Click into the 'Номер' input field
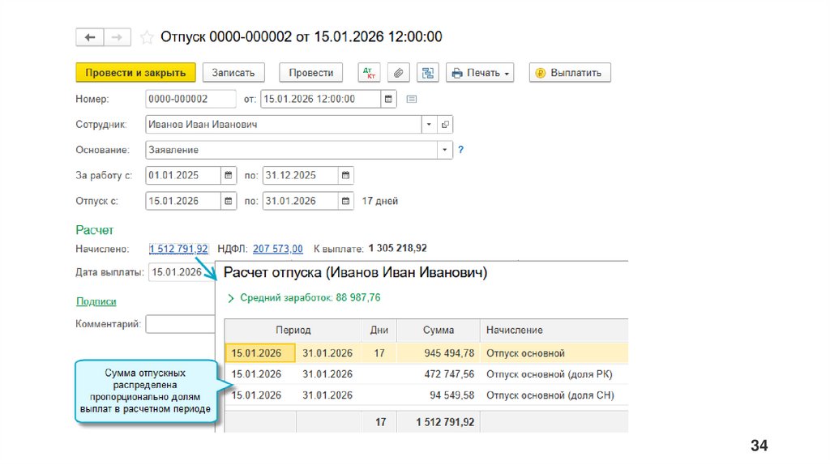The width and height of the screenshot is (830, 465). tap(190, 99)
